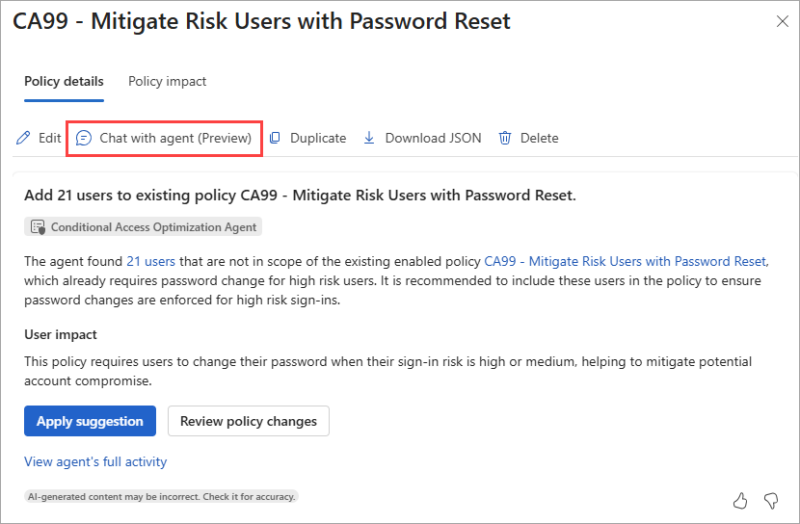800x524 pixels.
Task: Click the Download JSON arrow icon
Action: (x=369, y=138)
